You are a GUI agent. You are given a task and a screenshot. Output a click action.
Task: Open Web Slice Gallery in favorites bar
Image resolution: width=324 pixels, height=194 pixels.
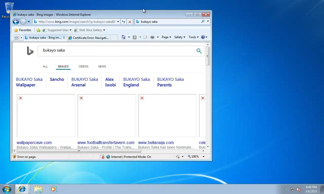(x=90, y=30)
